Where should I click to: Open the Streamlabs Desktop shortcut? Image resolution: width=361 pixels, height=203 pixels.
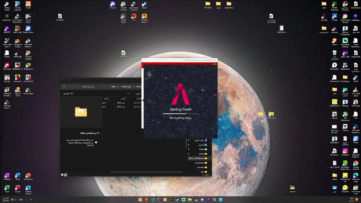[345, 43]
